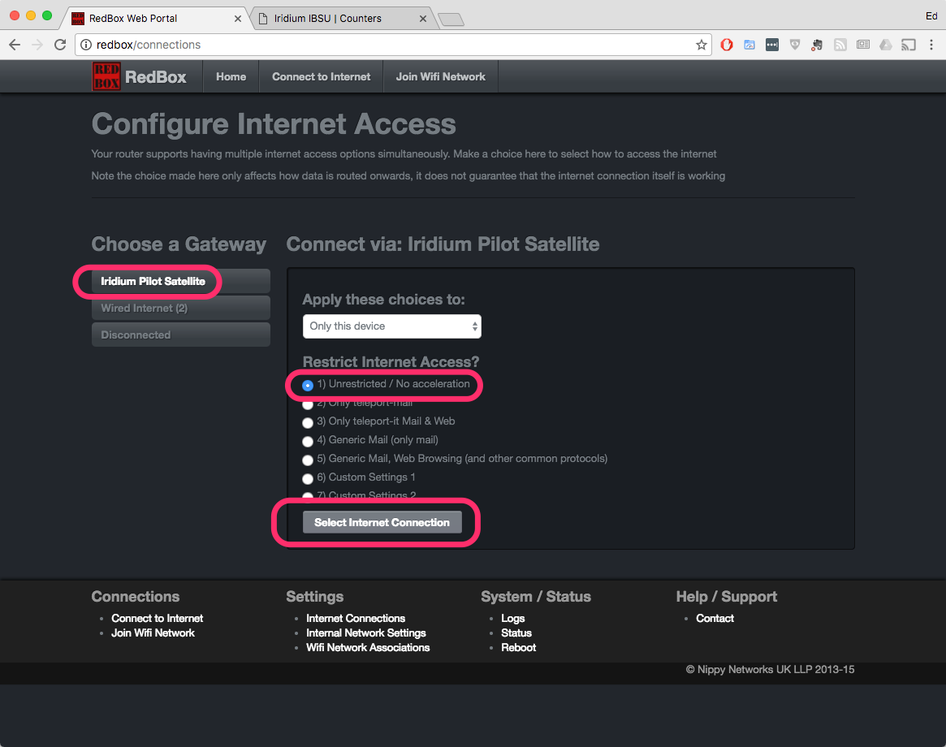946x747 pixels.
Task: Open footer Connect to Internet link
Action: pyautogui.click(x=157, y=618)
